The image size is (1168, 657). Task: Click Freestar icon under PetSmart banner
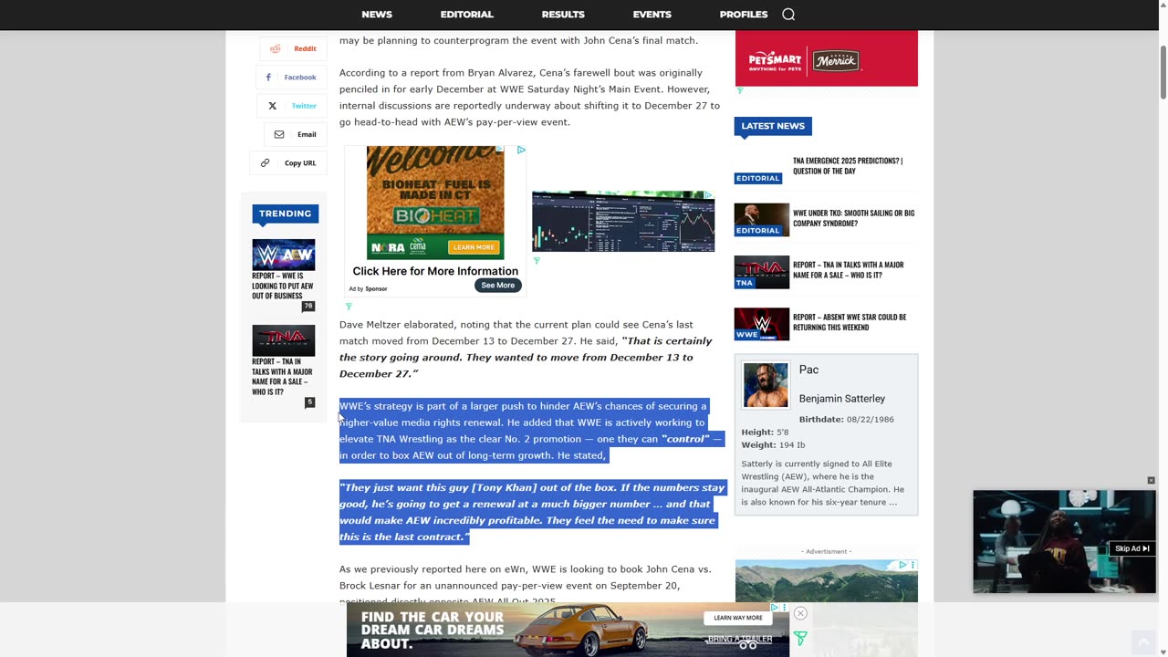click(740, 91)
